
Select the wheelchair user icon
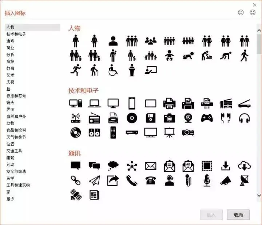[x=113, y=70]
